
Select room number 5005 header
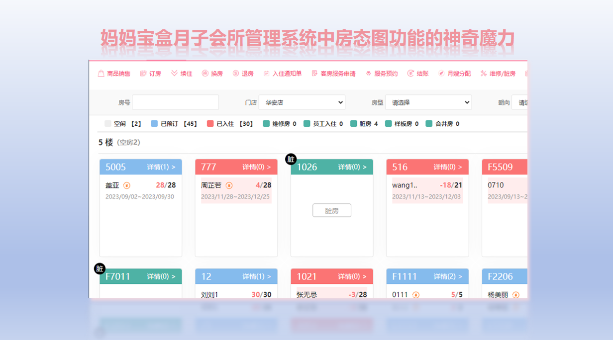(115, 167)
